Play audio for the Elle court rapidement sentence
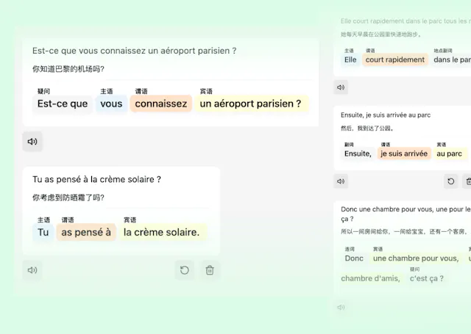The image size is (471, 334). point(341,87)
